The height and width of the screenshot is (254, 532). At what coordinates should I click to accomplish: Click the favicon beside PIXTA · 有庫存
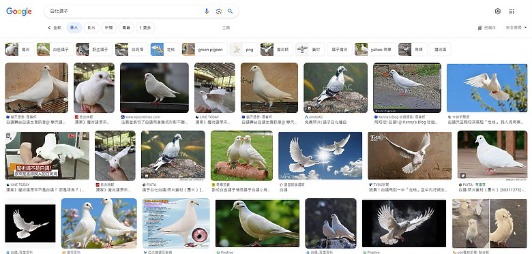coord(460,185)
